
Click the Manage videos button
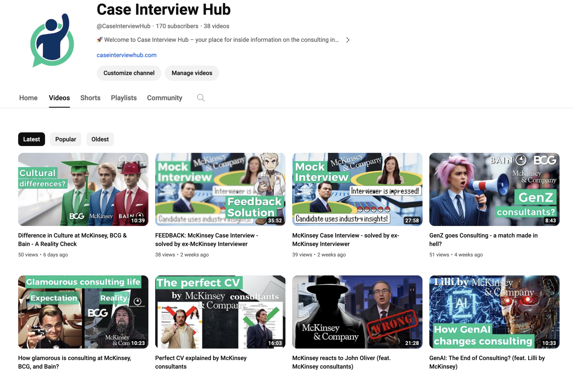click(192, 73)
